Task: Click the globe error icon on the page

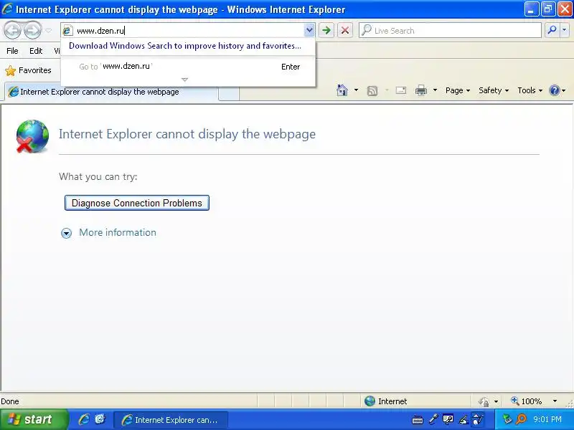Action: click(x=32, y=136)
